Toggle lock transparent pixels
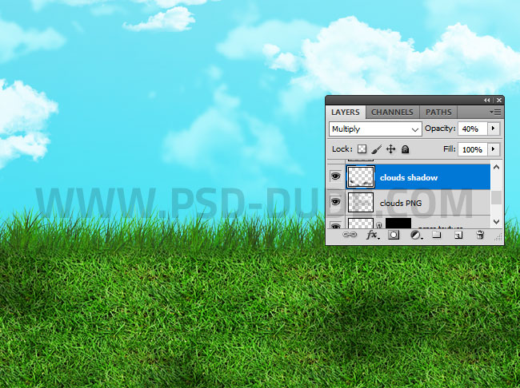 coord(362,149)
